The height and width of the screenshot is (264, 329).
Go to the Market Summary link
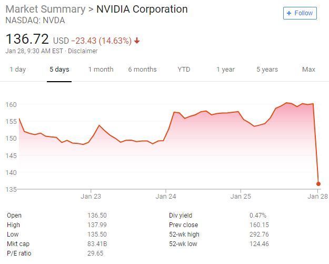coord(45,9)
